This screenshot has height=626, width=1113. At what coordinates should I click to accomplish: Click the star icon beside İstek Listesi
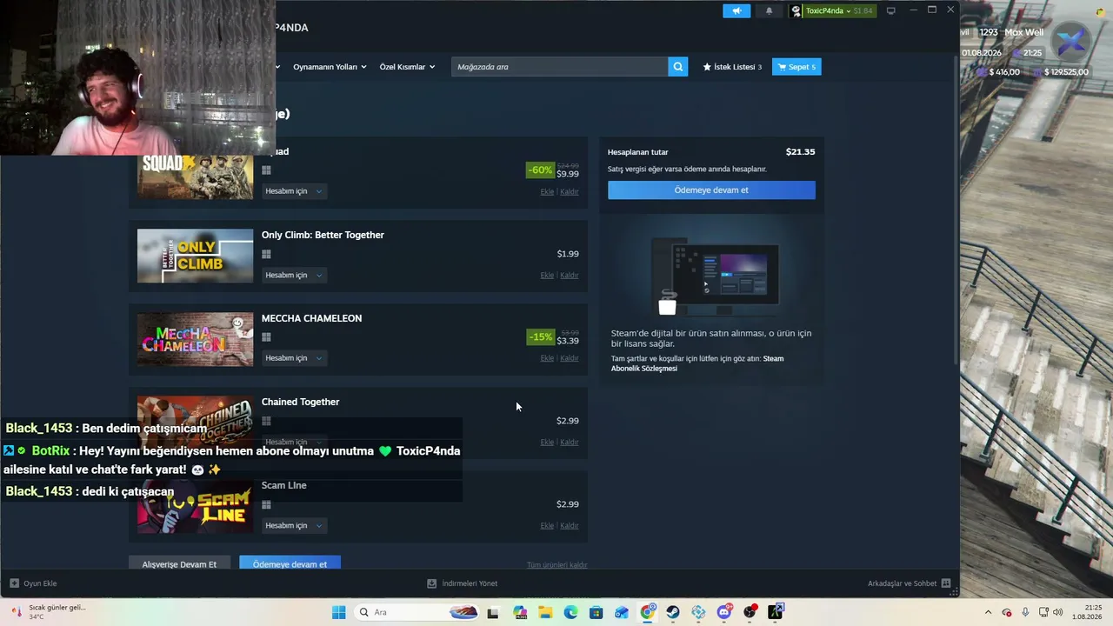707,67
